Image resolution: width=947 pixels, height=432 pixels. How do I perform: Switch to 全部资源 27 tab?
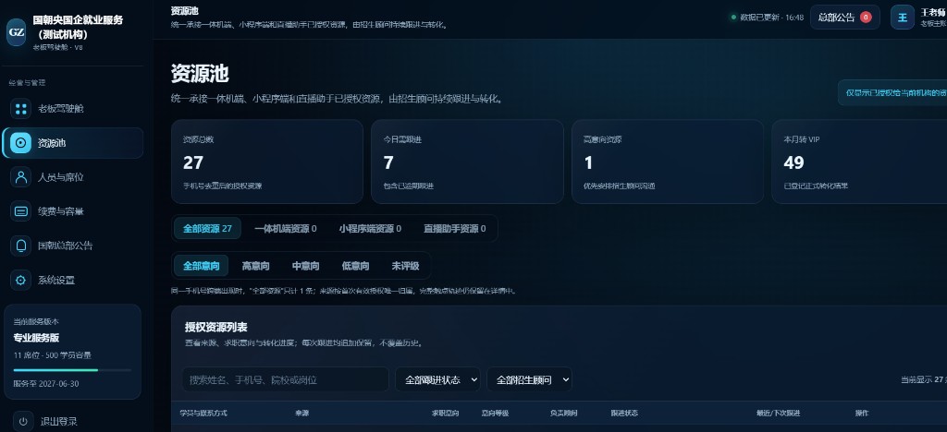point(207,229)
